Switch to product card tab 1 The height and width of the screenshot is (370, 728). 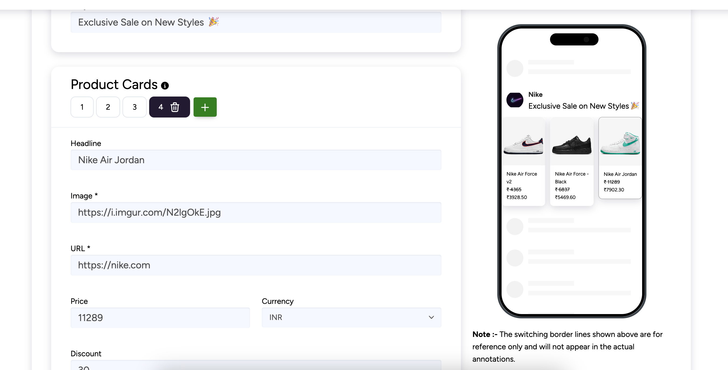point(82,107)
